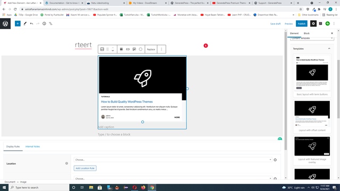This screenshot has height=191, width=340.
Task: Click the bottom resize handle of the image
Action: (x=142, y=122)
